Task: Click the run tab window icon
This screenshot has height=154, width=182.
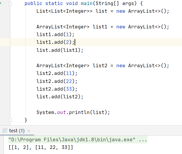Action: (5, 131)
